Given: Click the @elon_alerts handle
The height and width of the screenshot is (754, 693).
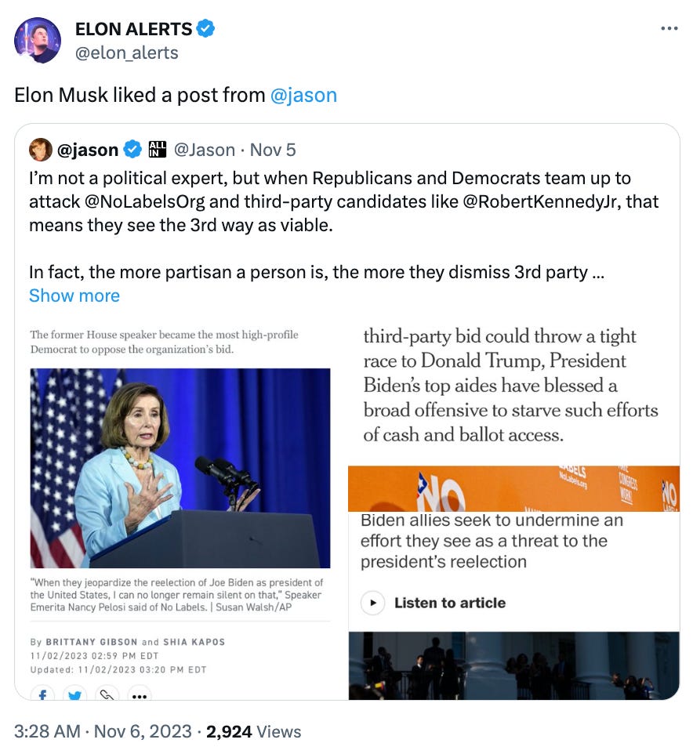Looking at the screenshot, I should pos(126,53).
